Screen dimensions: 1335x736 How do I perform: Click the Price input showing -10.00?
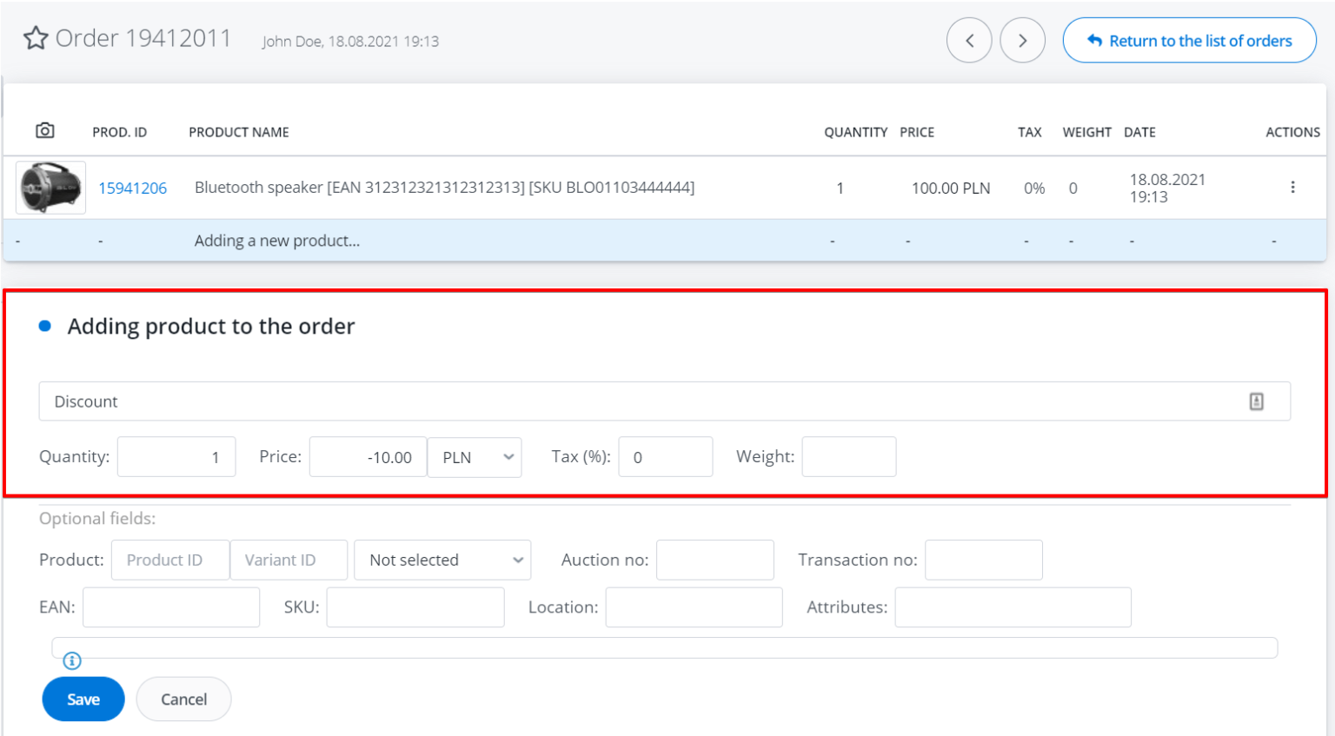(368, 457)
